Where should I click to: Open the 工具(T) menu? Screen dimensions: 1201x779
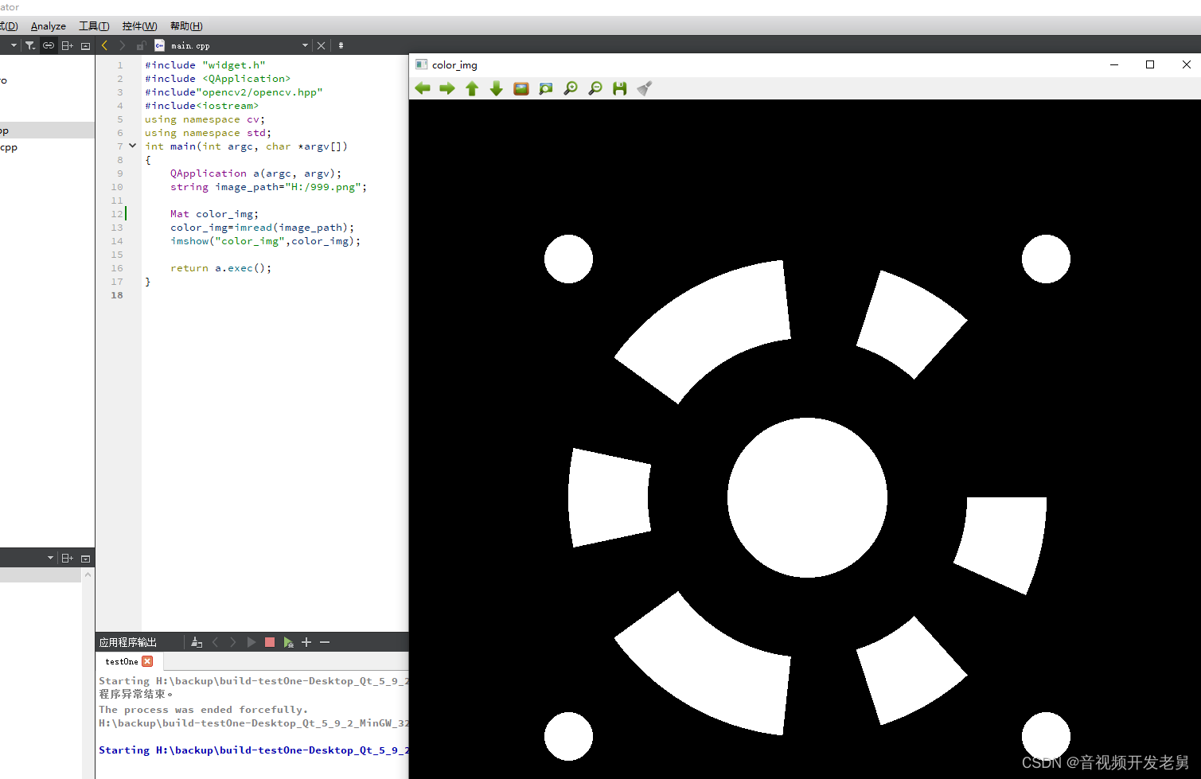94,26
